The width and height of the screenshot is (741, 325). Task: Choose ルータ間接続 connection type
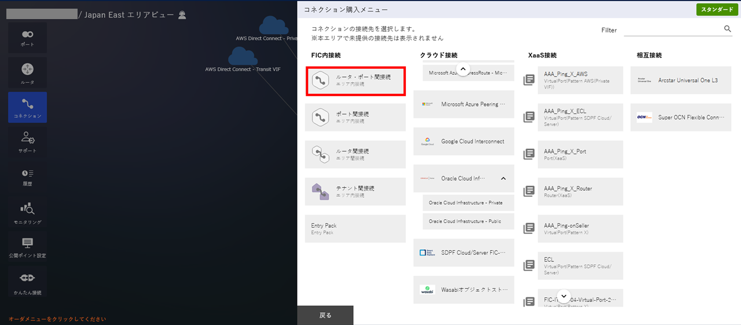tap(355, 154)
